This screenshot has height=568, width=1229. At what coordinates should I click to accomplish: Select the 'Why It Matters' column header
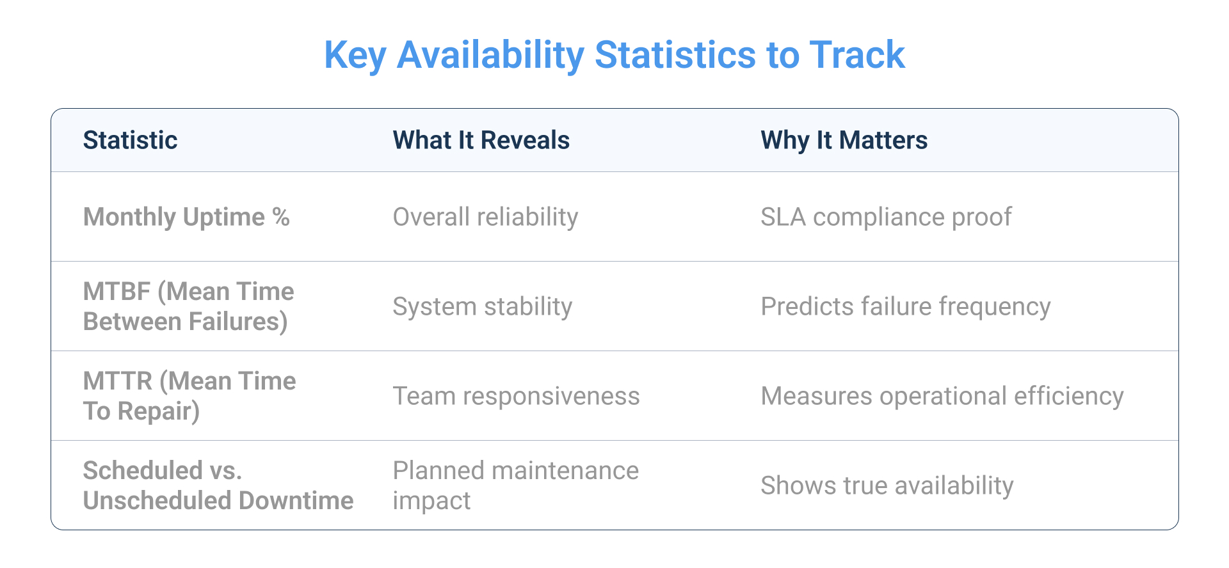(844, 140)
